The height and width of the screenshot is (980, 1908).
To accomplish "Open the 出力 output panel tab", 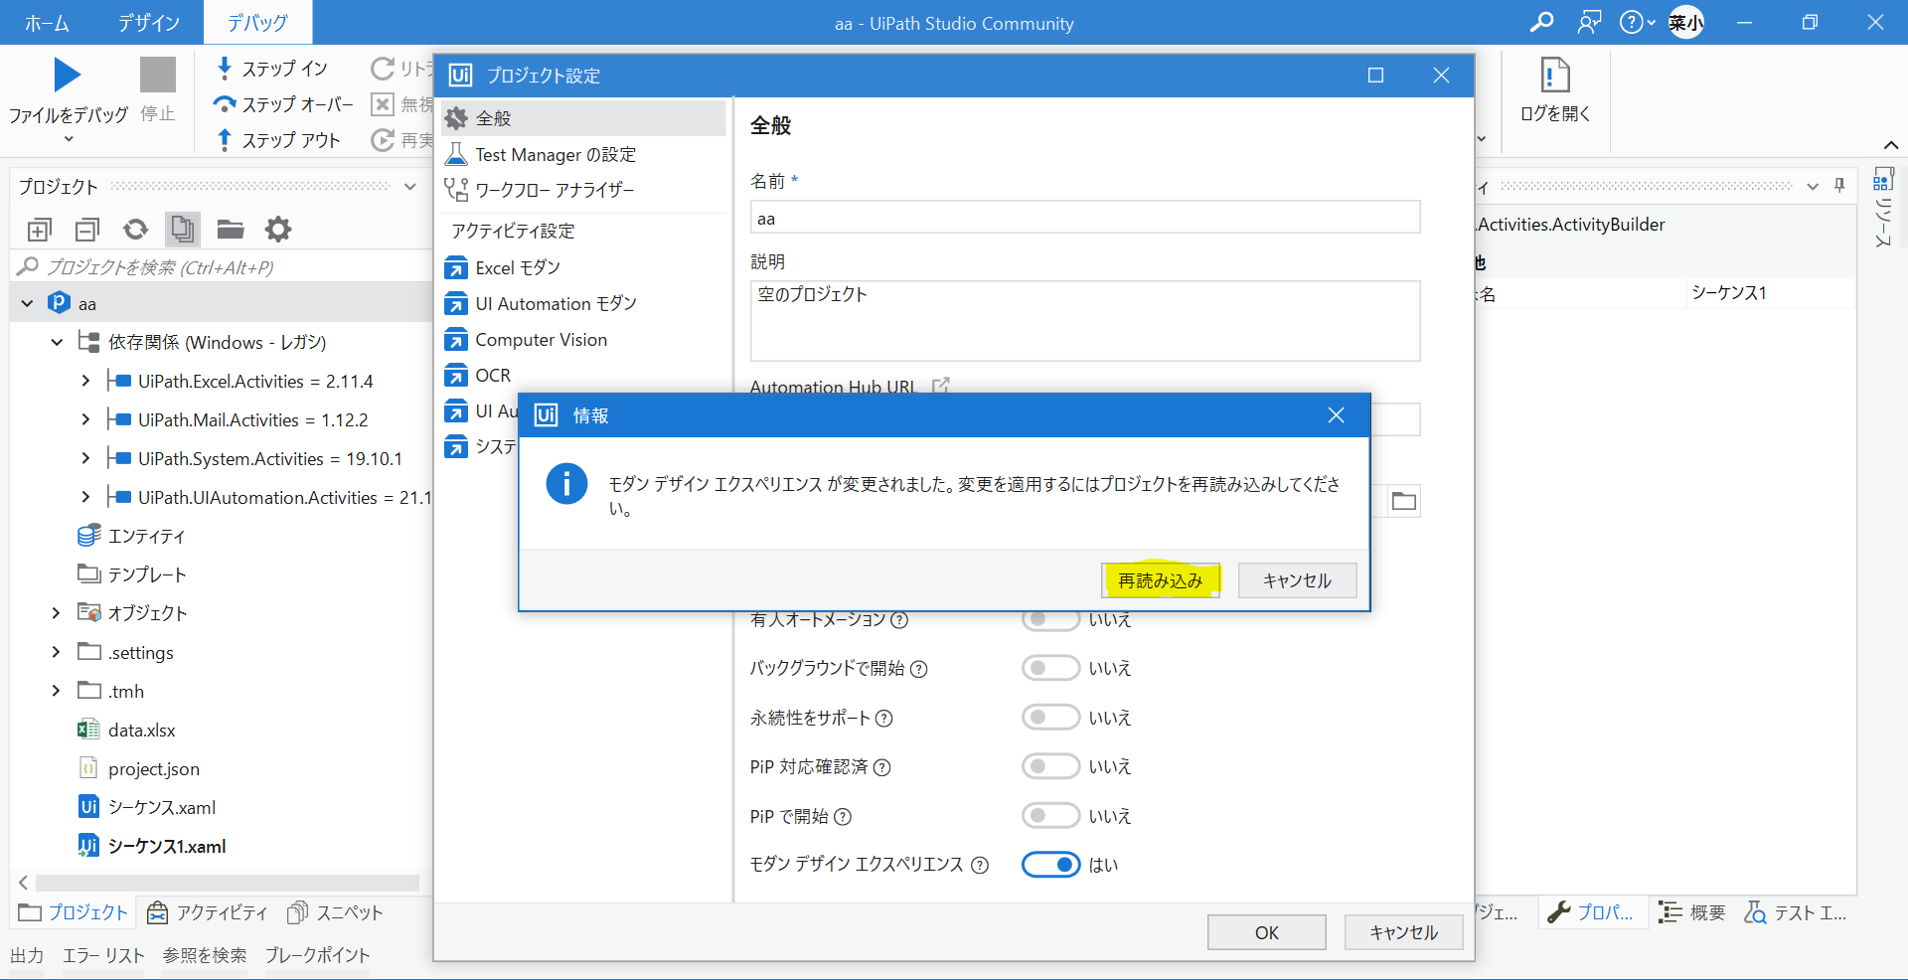I will [x=27, y=955].
